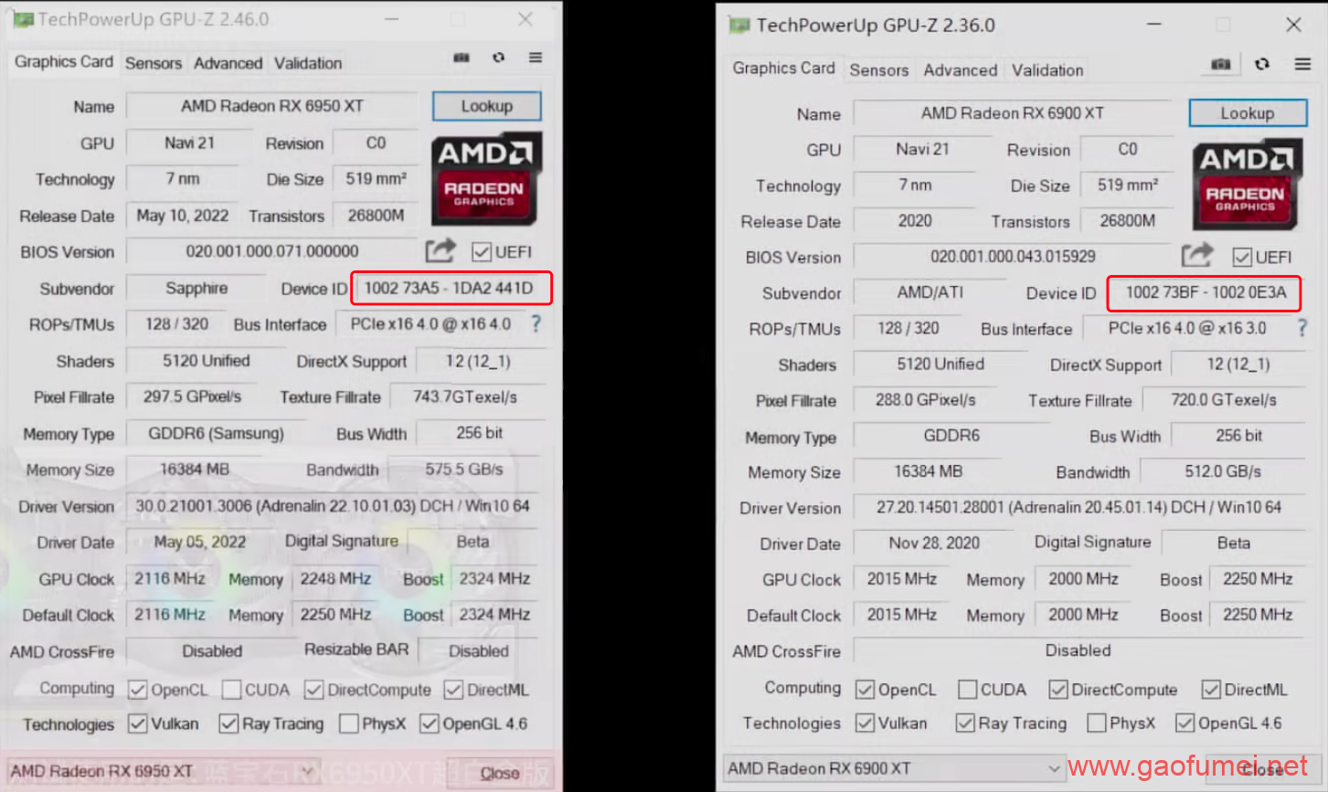Switch to the Sensors tab in GPU-Z 2.36.0
Image resolution: width=1328 pixels, height=792 pixels.
(879, 70)
